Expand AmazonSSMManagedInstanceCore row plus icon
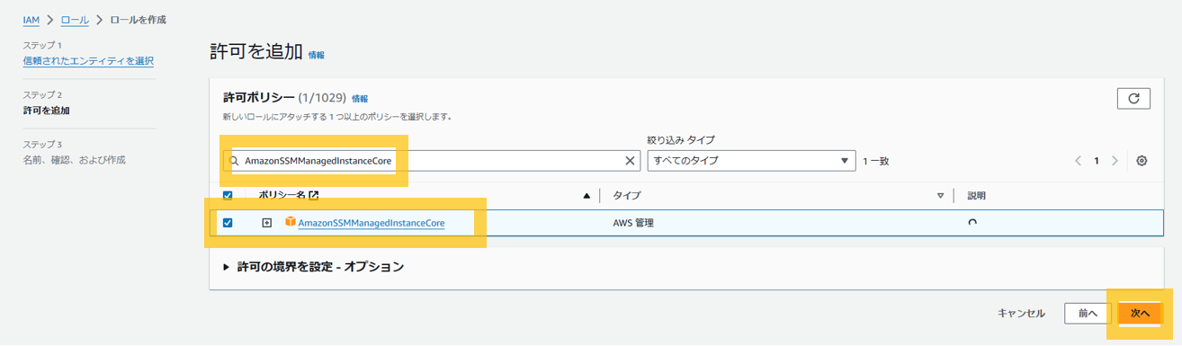 click(267, 223)
